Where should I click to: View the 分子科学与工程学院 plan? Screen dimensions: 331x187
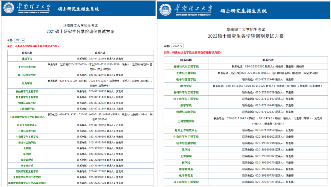point(186,182)
